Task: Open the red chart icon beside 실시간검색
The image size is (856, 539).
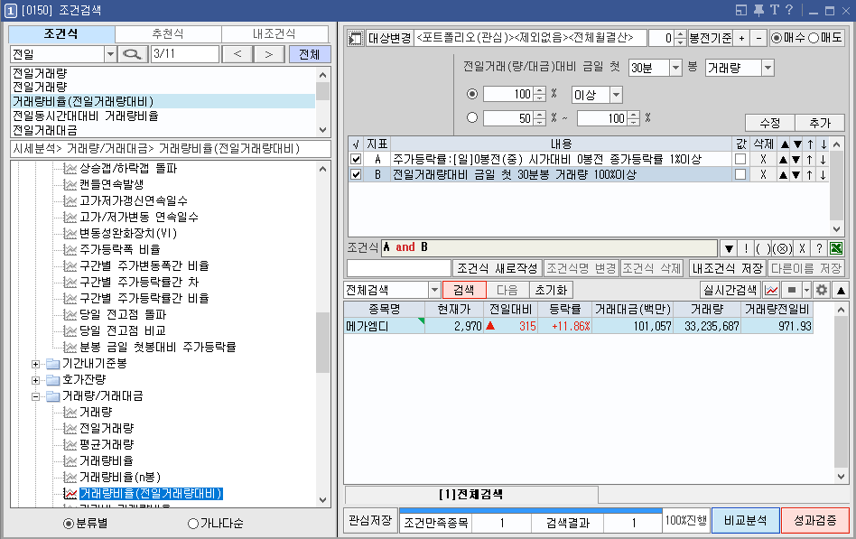Action: coord(771,290)
